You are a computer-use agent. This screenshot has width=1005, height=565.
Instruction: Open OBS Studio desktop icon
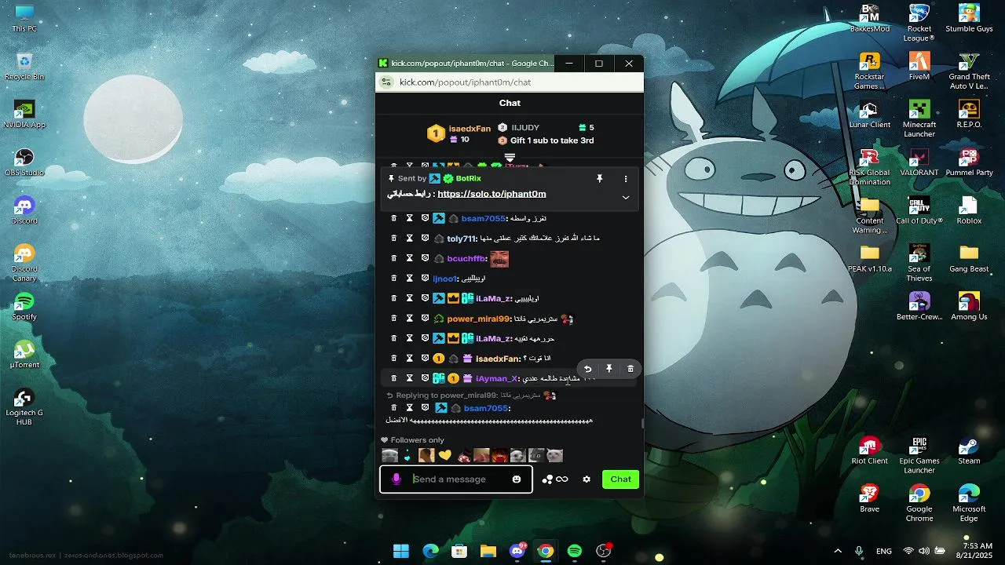(x=24, y=162)
